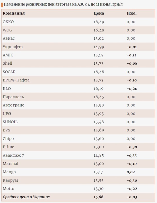Viewport: 157px width, 203px height.
Task: Click price 15,02 in the Авиас row
Action: click(99, 39)
